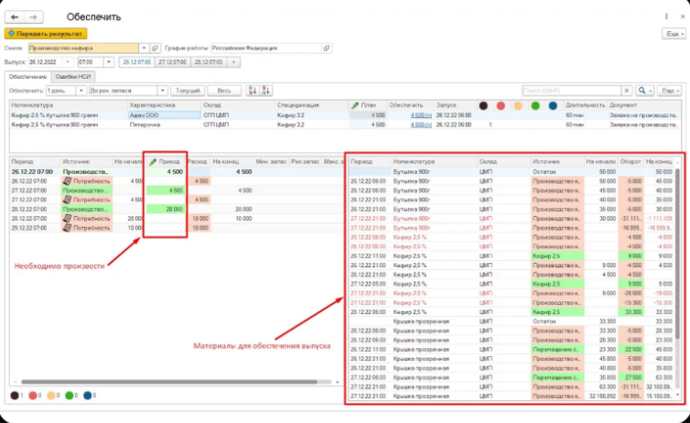Click the second sort icon next to Весь
The image size is (690, 423).
pos(267,91)
